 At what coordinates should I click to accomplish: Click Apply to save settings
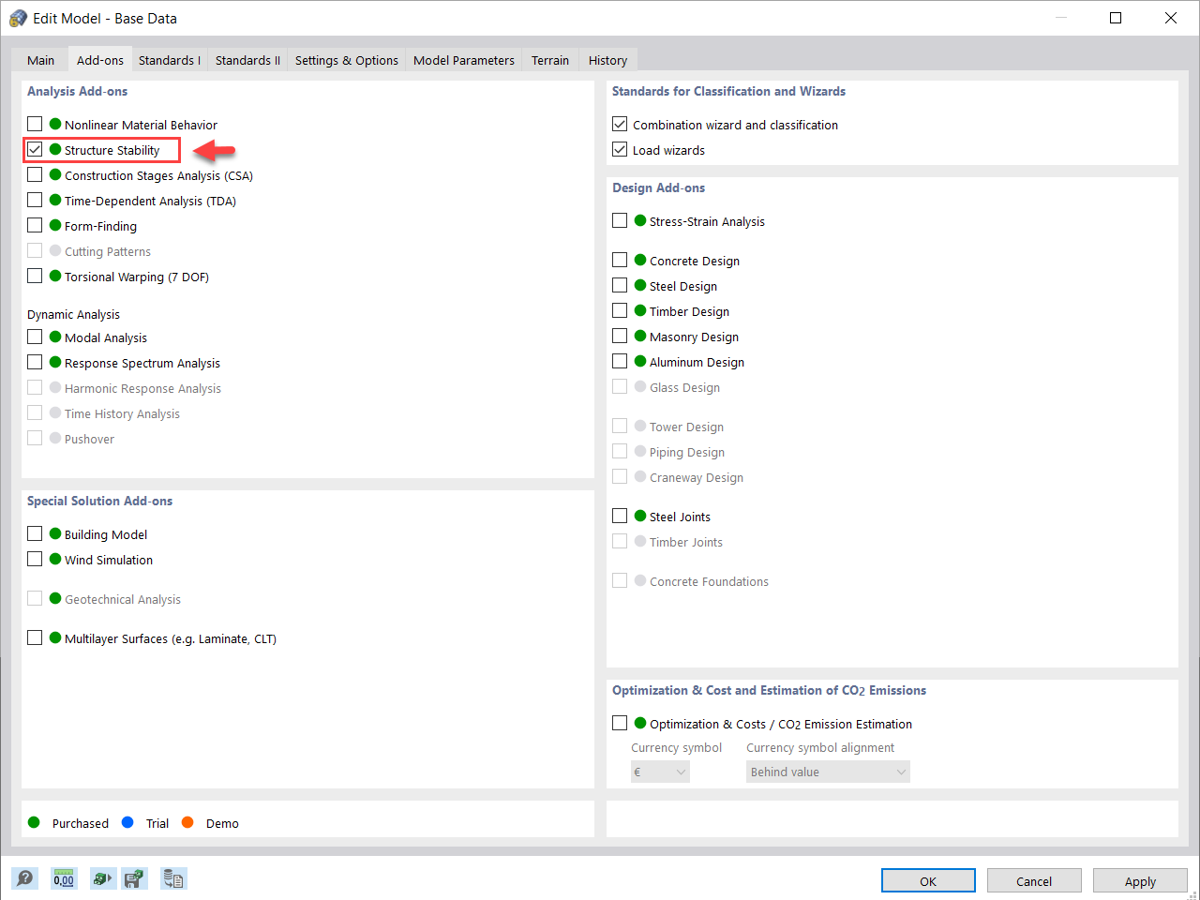pyautogui.click(x=1140, y=880)
